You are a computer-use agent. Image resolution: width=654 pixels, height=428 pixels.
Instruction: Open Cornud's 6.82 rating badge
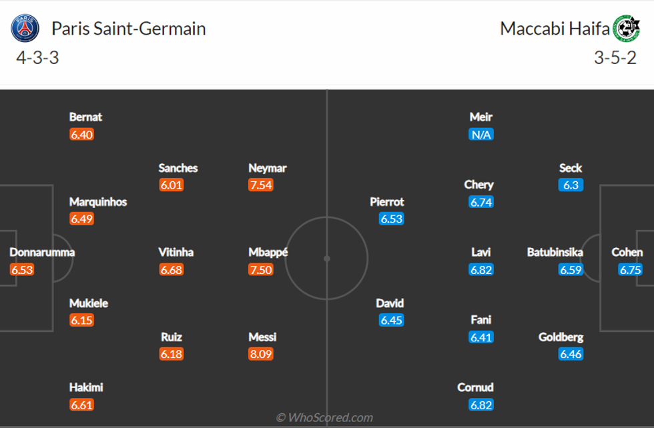pyautogui.click(x=480, y=405)
